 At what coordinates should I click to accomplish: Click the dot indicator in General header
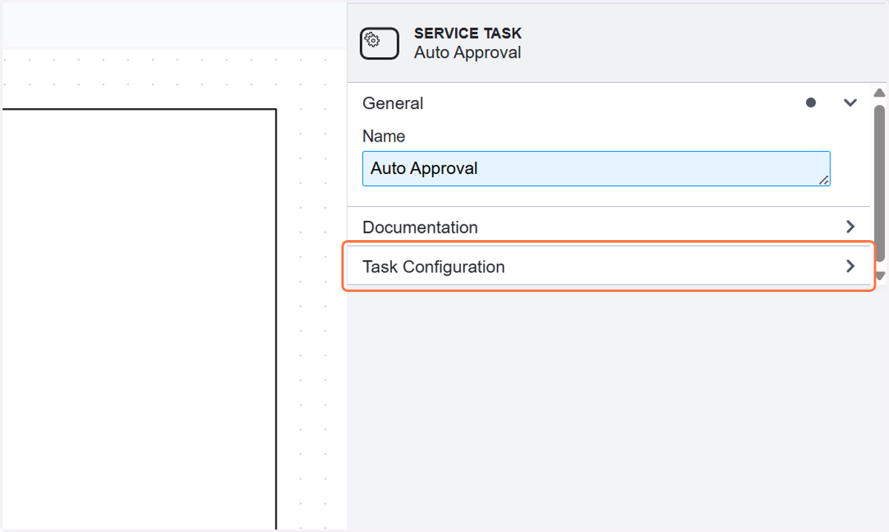point(810,103)
